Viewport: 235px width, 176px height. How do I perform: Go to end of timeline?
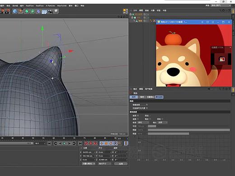[80, 144]
